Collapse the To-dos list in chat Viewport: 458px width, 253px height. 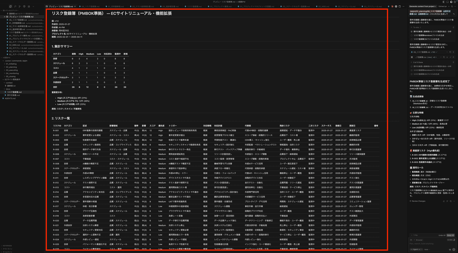tap(453, 27)
